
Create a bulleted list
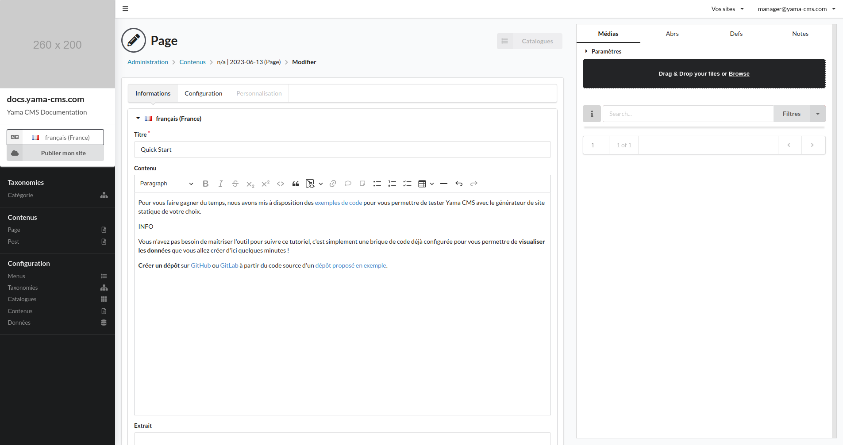click(x=377, y=184)
